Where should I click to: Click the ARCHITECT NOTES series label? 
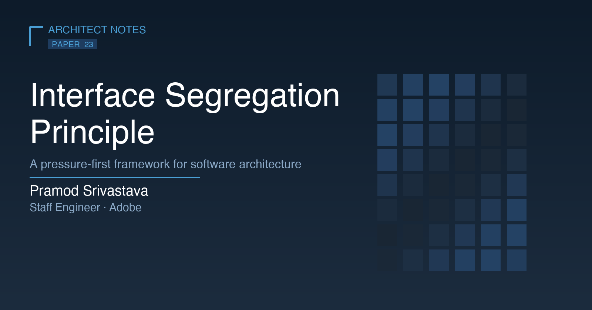(97, 30)
